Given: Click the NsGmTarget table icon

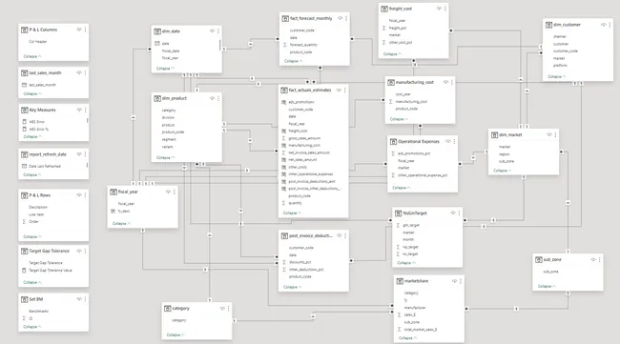Looking at the screenshot, I should coord(398,213).
